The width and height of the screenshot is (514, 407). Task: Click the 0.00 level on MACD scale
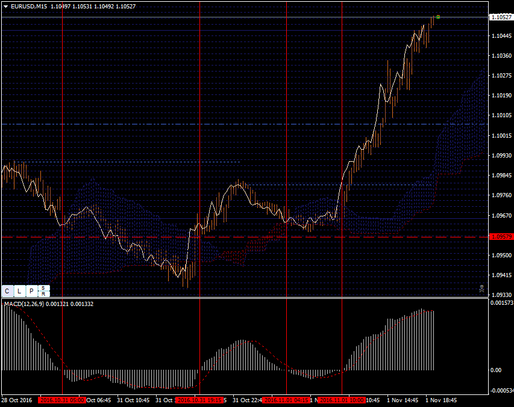tap(495, 370)
